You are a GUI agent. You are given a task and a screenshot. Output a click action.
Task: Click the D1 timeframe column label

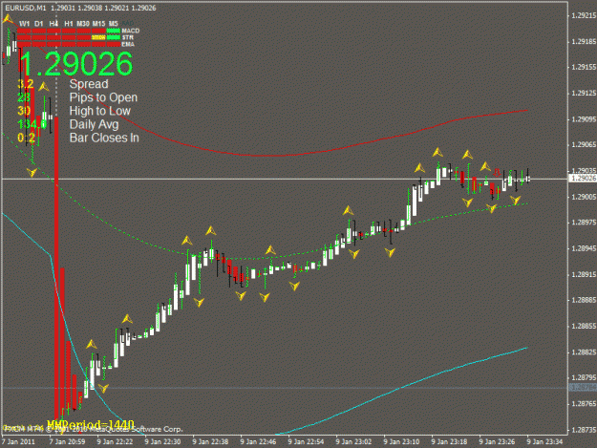39,24
